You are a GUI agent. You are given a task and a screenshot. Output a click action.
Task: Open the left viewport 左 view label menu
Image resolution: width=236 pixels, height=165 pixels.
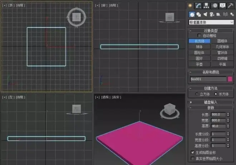pyautogui.click(x=11, y=97)
